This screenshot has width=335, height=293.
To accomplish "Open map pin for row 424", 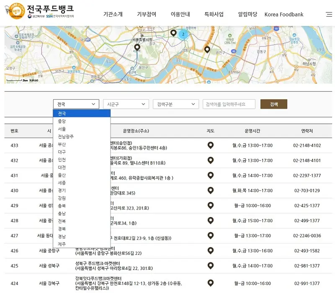I will [x=211, y=283].
